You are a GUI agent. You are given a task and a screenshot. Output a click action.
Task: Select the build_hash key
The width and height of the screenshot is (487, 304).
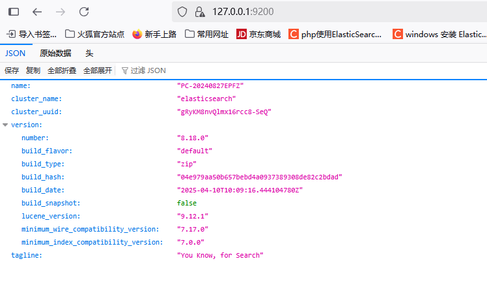43,177
